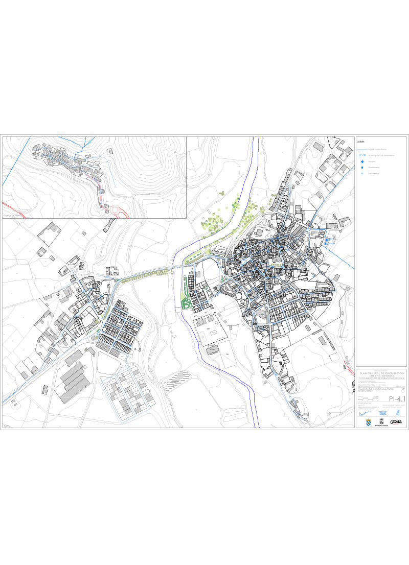Click the blue diamond symbol in the legend
409x565 pixels.
(362, 161)
